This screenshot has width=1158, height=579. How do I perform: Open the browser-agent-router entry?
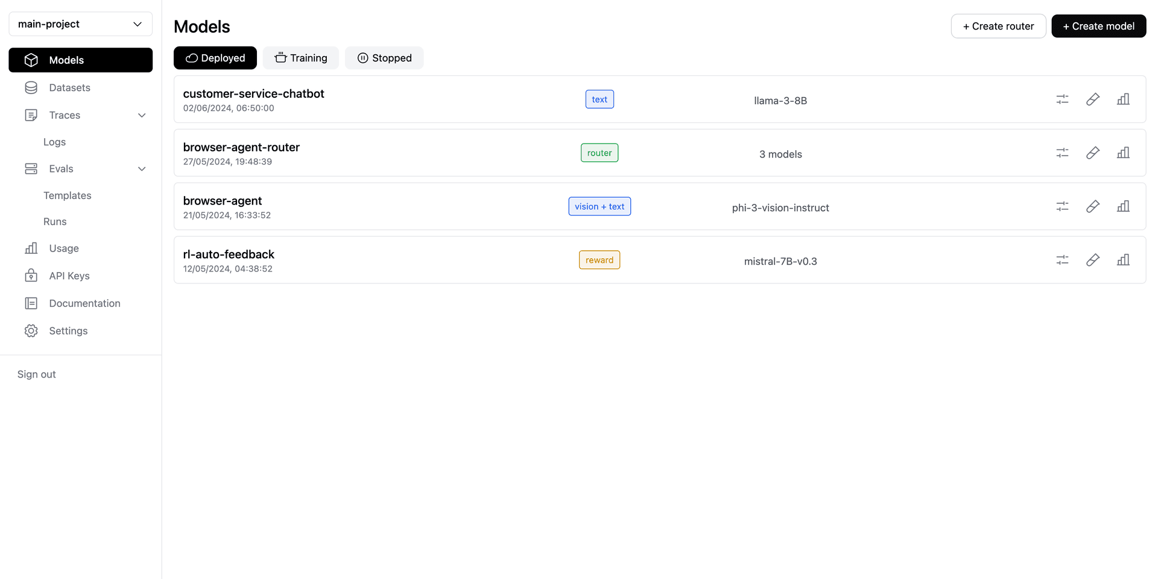[x=241, y=147]
